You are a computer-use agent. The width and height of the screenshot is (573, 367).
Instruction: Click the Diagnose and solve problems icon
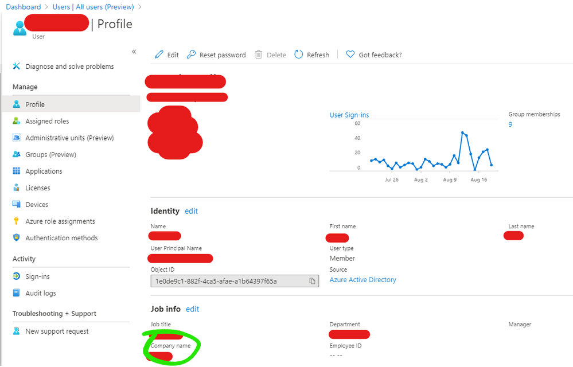tap(17, 66)
